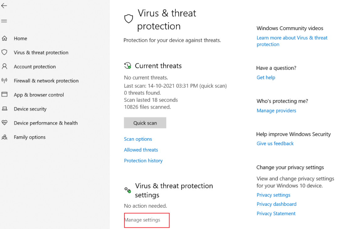Click the Home house icon

[4, 39]
